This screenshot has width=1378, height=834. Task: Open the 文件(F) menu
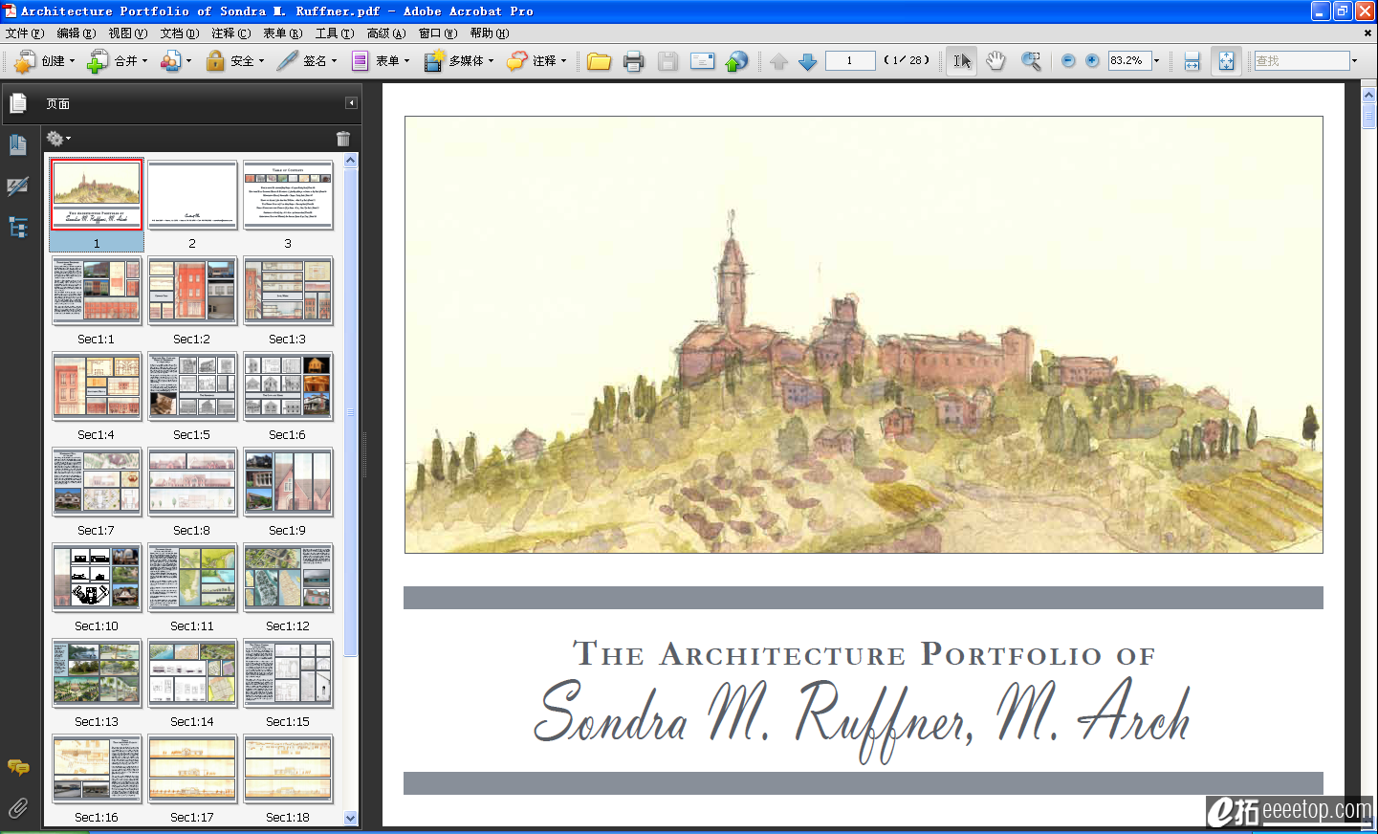pos(25,33)
